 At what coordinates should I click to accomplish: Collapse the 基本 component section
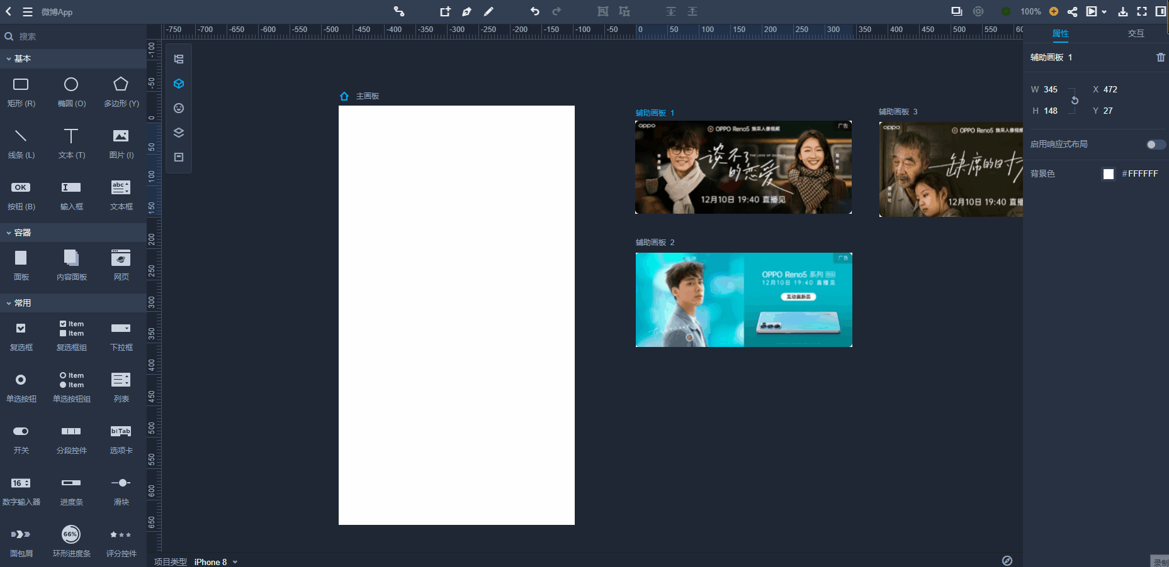pos(73,58)
